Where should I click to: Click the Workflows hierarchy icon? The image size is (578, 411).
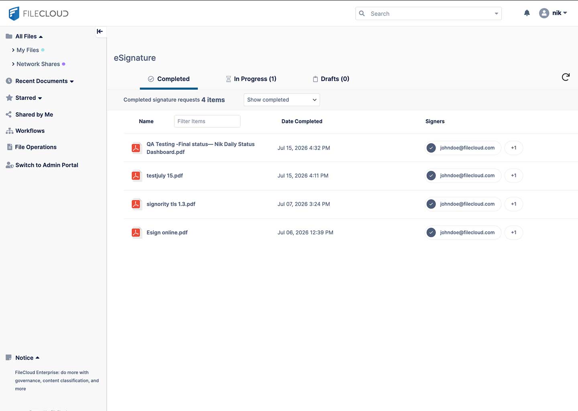pyautogui.click(x=9, y=131)
